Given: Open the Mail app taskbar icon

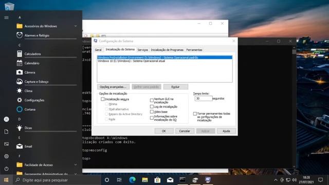Looking at the screenshot, I should (x=170, y=180).
